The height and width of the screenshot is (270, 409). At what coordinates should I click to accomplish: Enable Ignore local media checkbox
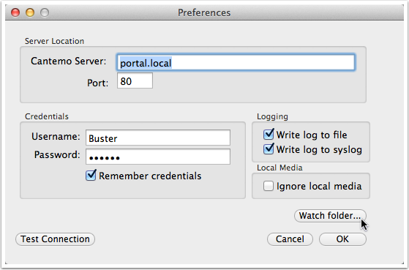click(x=269, y=186)
